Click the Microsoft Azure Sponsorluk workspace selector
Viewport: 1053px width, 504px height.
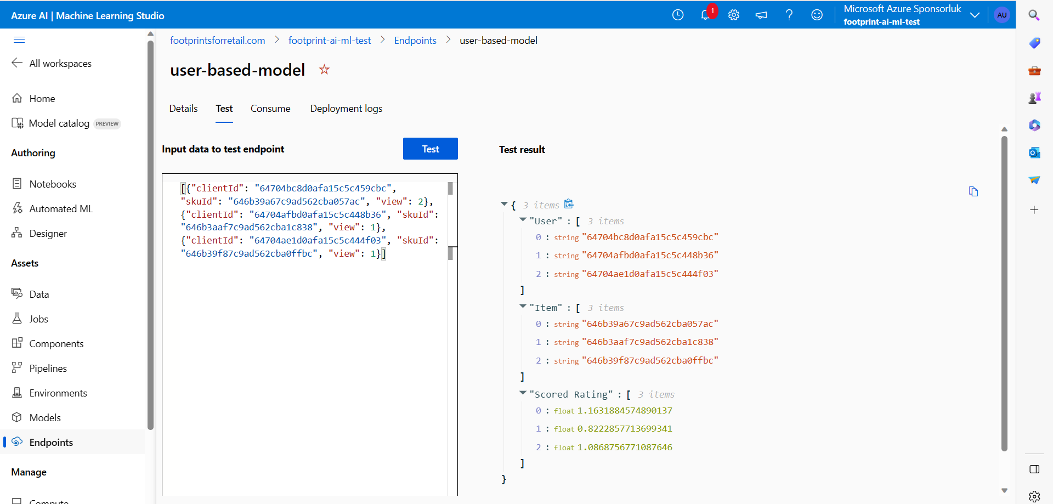(x=902, y=15)
